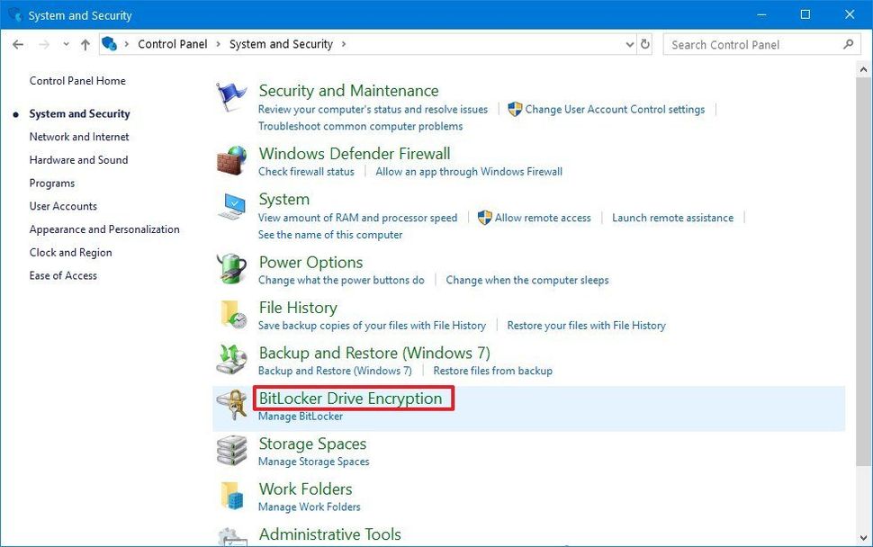Open Change User Account Control settings
Screen dimensions: 873x547
(x=614, y=109)
